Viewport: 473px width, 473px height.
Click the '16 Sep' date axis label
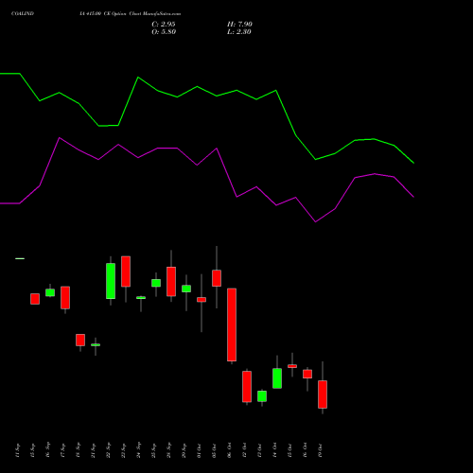tap(47, 450)
